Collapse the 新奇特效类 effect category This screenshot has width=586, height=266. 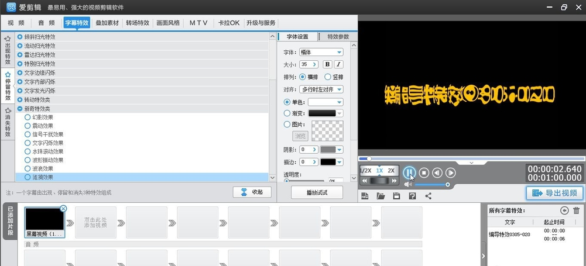(20, 109)
